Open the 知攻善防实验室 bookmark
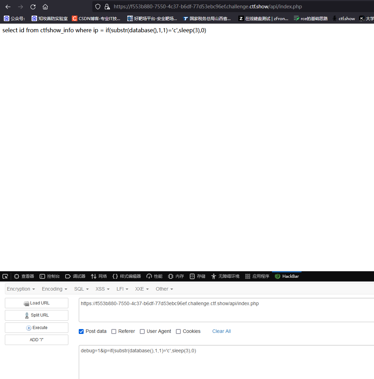Screen dimensions: 374x379 coord(50,19)
